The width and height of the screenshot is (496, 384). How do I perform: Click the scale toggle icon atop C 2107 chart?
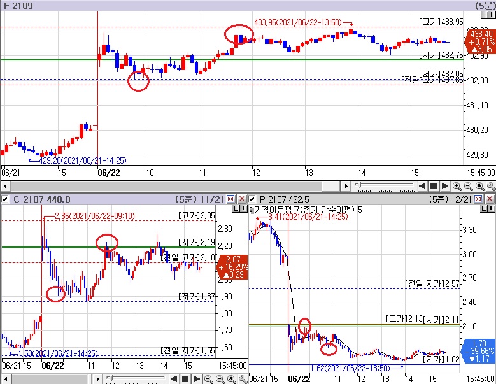(x=240, y=208)
